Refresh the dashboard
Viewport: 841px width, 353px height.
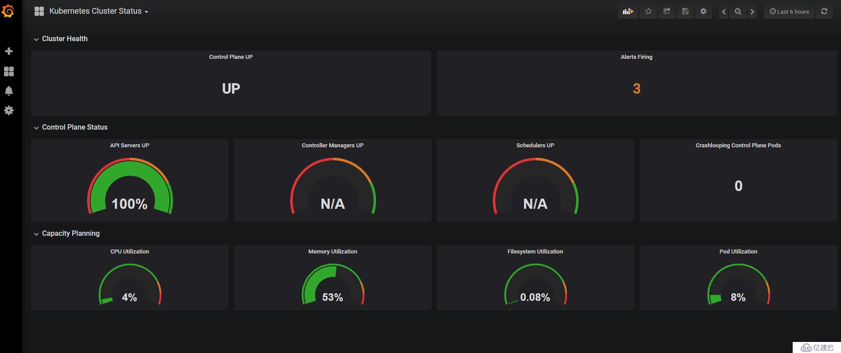point(824,12)
